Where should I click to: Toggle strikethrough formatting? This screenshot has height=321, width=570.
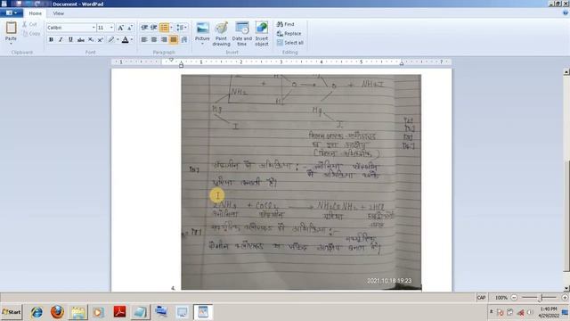[x=81, y=39]
